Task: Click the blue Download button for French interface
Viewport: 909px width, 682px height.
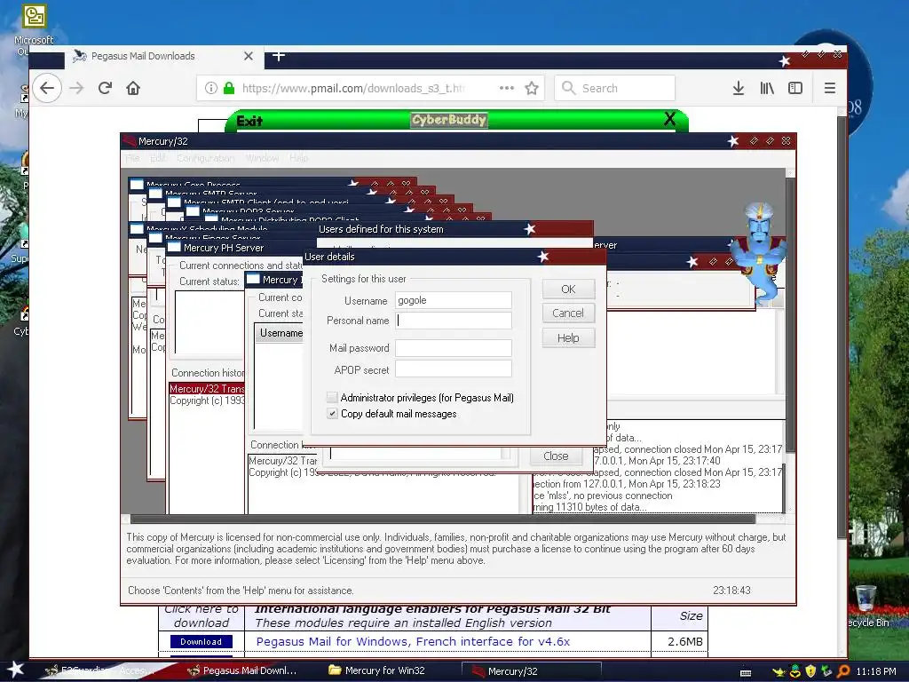Action: [x=202, y=641]
